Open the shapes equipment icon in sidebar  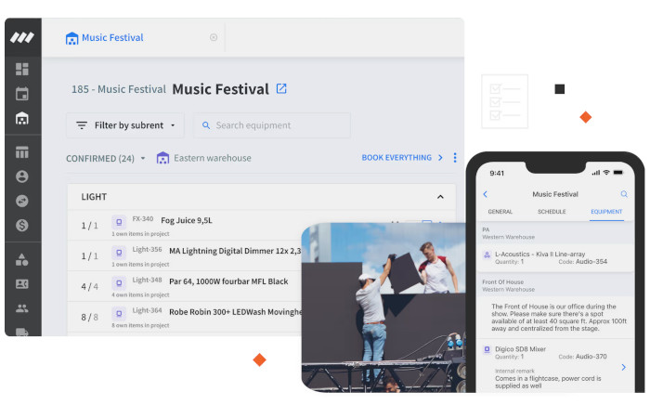pos(22,259)
